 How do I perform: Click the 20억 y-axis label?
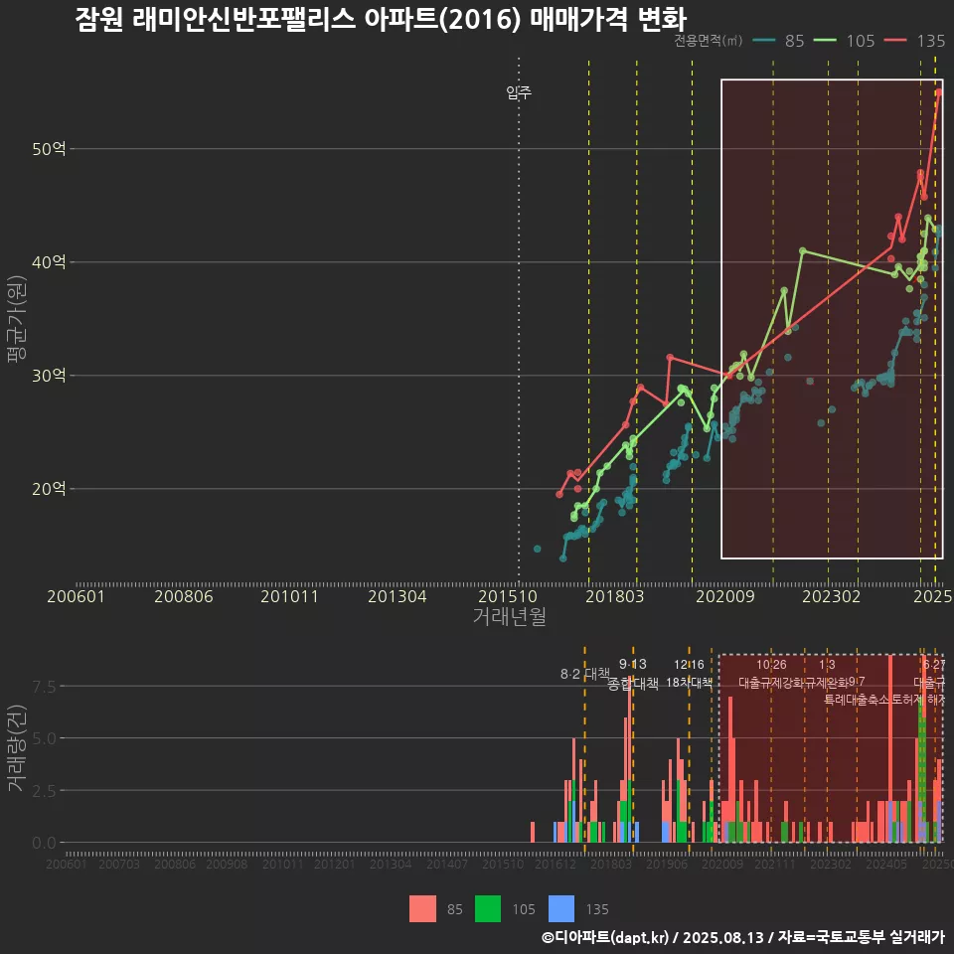pos(49,489)
